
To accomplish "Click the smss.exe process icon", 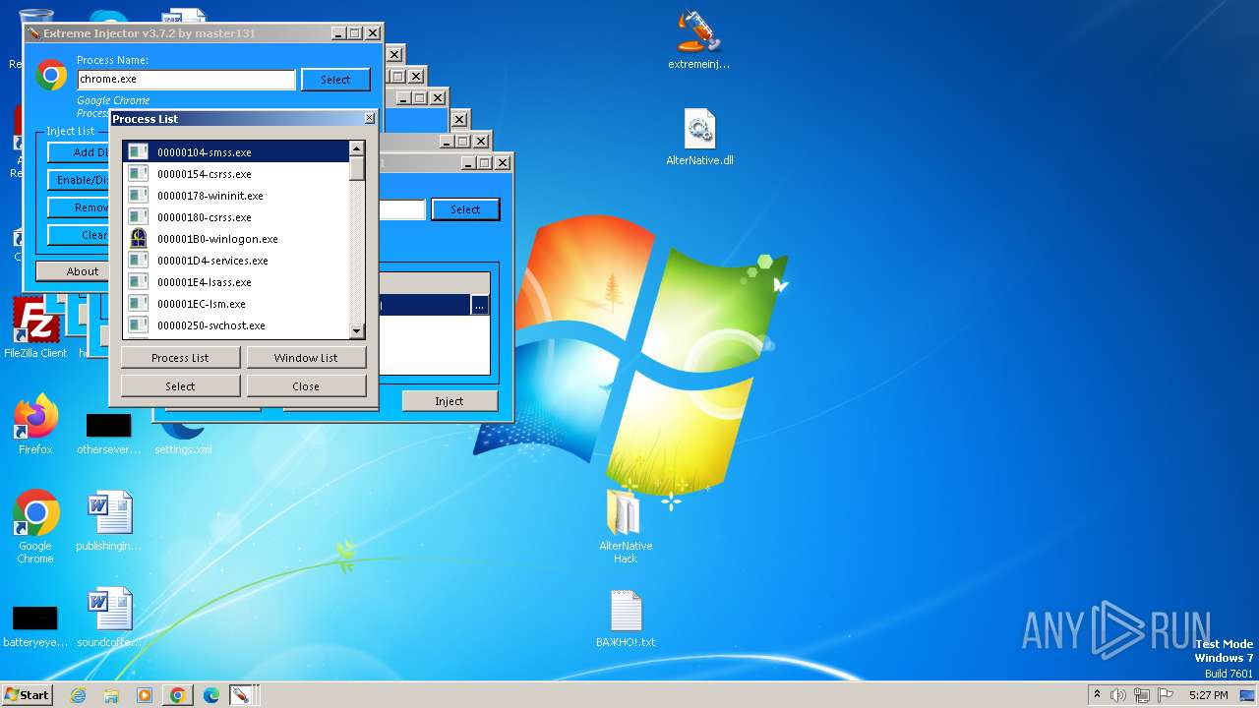I will [139, 152].
